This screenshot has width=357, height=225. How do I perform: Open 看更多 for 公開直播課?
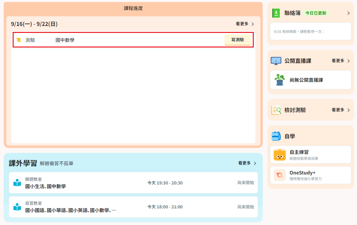point(338,61)
